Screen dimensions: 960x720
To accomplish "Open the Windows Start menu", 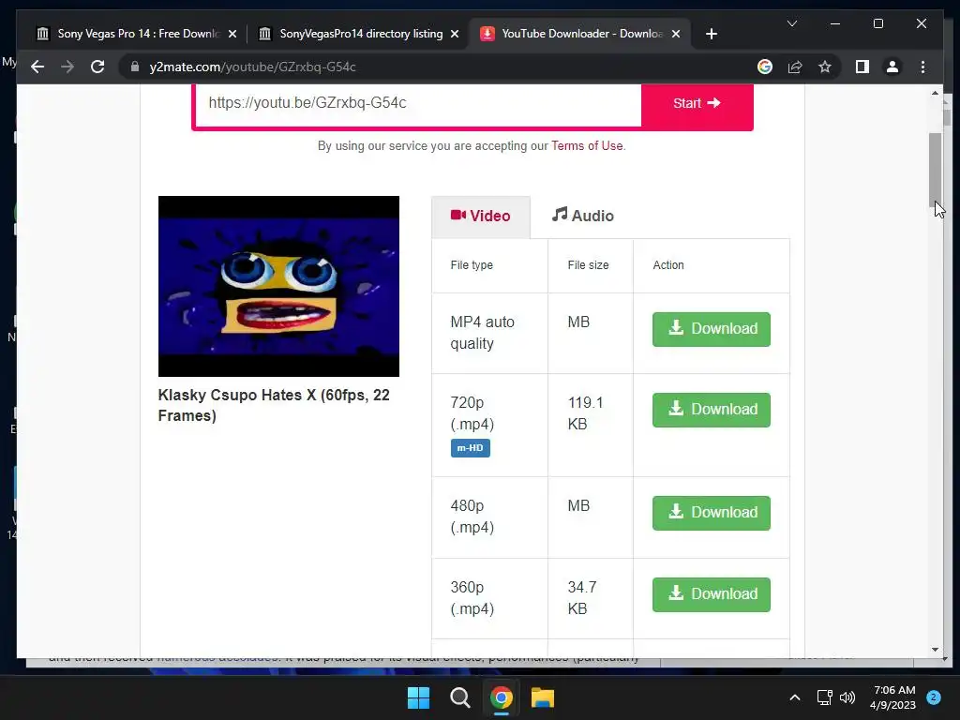I will tap(419, 697).
